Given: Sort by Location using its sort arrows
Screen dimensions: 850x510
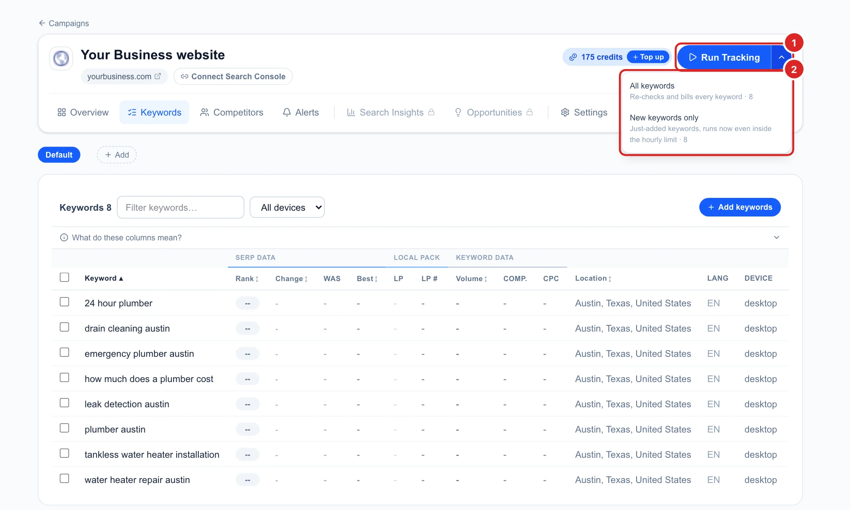Looking at the screenshot, I should click(x=610, y=279).
